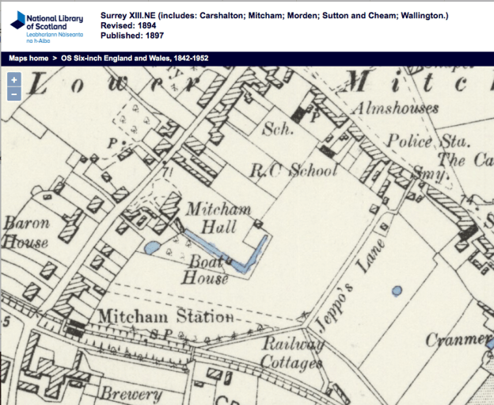Click the Cranmer label at right edge

[459, 340]
